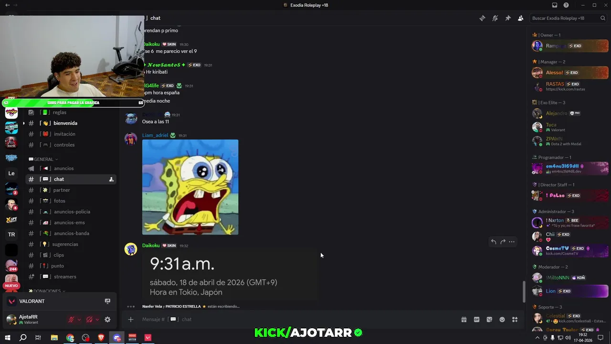
Task: Click the plus attachment button
Action: point(130,320)
